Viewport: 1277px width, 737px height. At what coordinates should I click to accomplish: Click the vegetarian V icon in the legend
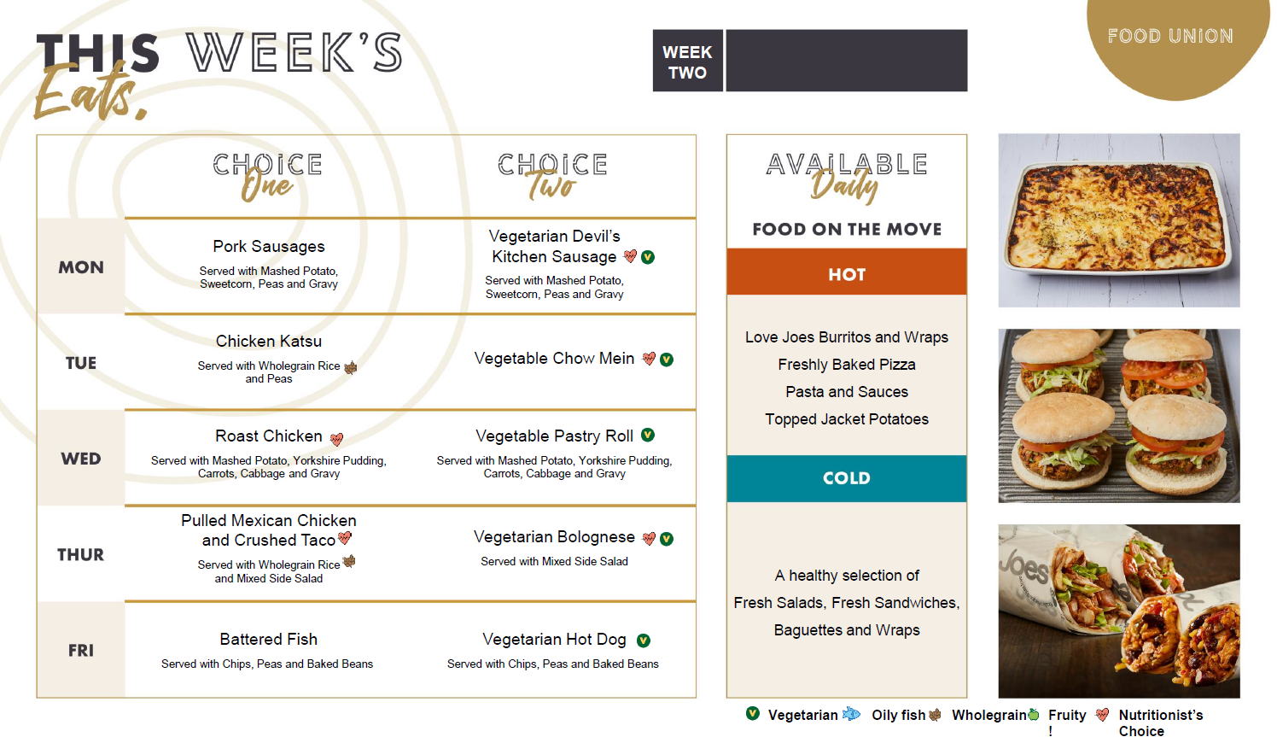coord(752,713)
